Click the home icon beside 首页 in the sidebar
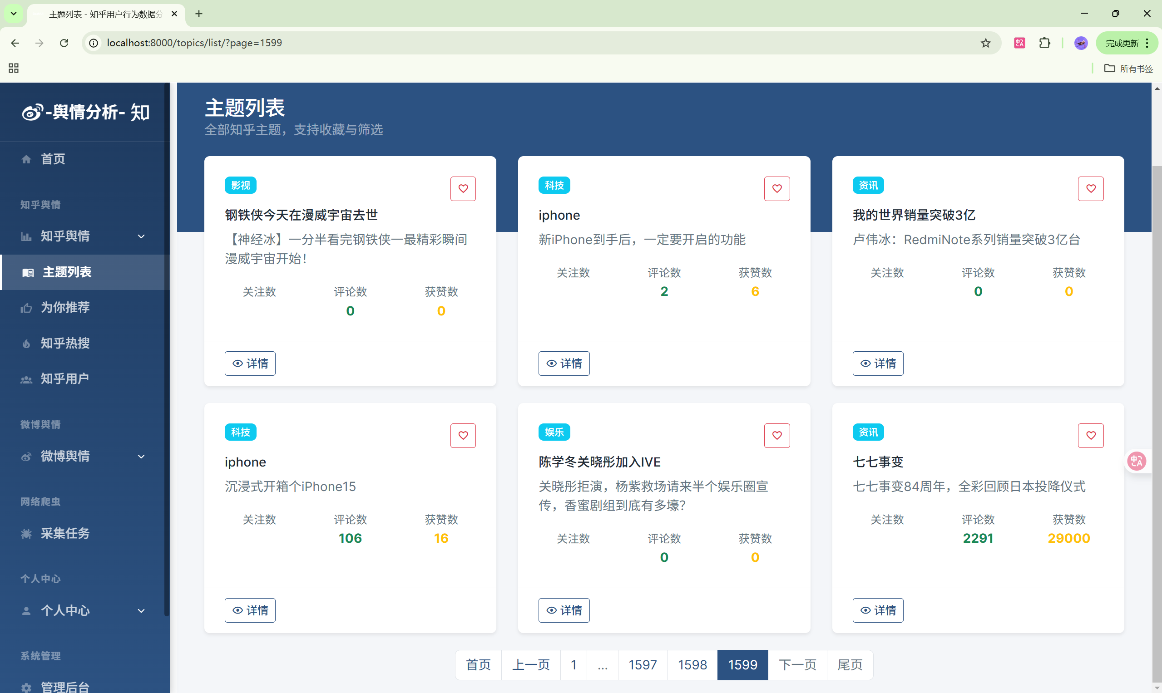1162x693 pixels. click(26, 159)
